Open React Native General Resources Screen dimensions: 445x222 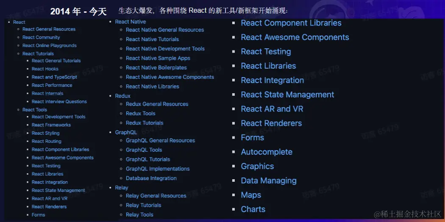pyautogui.click(x=165, y=30)
